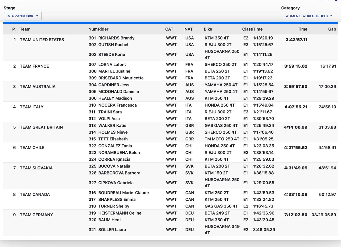Screen dimensions: 341x247
Task: Click rider VOLPI Asia
Action: (109, 119)
